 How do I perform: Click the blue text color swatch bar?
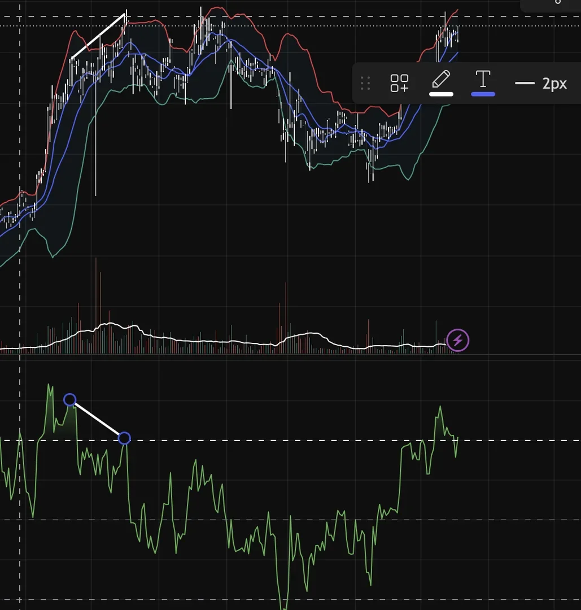[x=483, y=94]
